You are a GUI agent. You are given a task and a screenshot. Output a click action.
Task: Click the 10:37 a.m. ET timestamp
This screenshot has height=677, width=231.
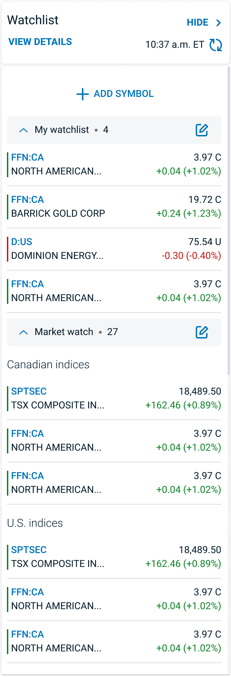tap(175, 45)
